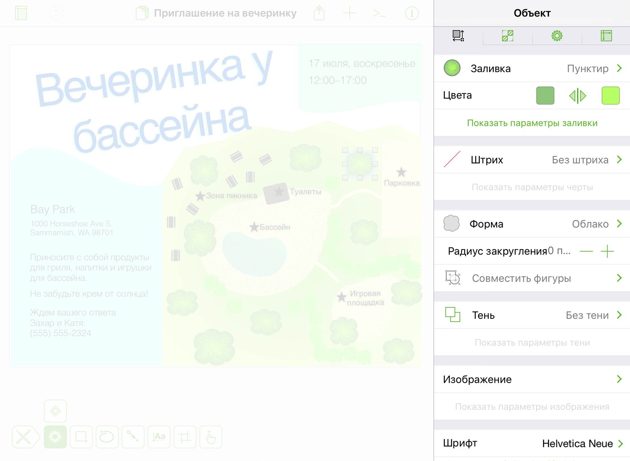The height and width of the screenshot is (461, 630).
Task: Switch to the canvas inspector tab
Action: (606, 36)
